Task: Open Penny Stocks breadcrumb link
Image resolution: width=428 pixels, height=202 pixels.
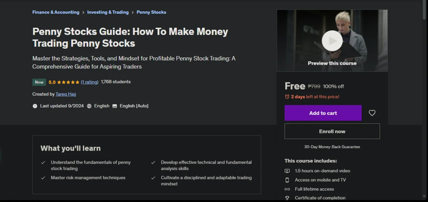Action: pyautogui.click(x=151, y=12)
